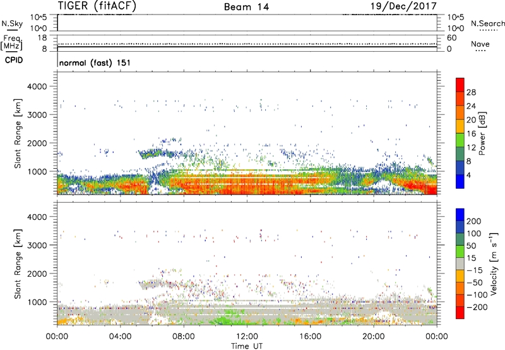Click the Velocity [m s-1] colorbar label
The height and width of the screenshot is (350, 505).
pos(494,263)
